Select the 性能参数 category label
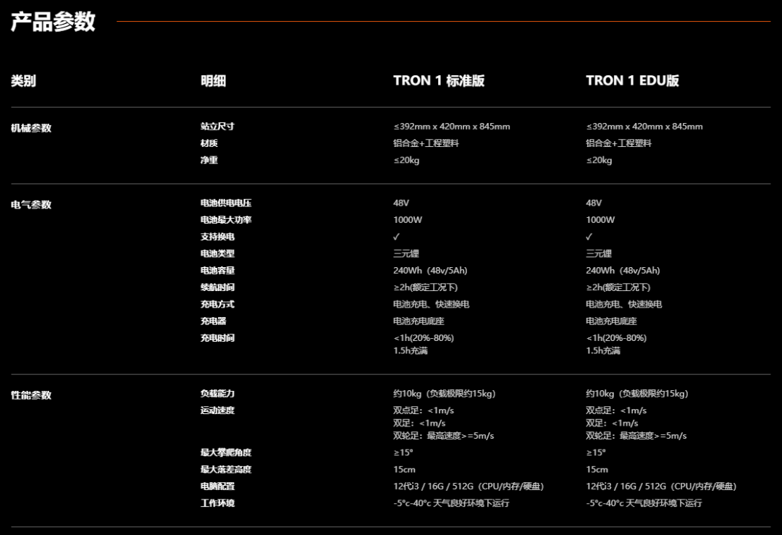Viewport: 782px width, 535px height. coord(31,395)
